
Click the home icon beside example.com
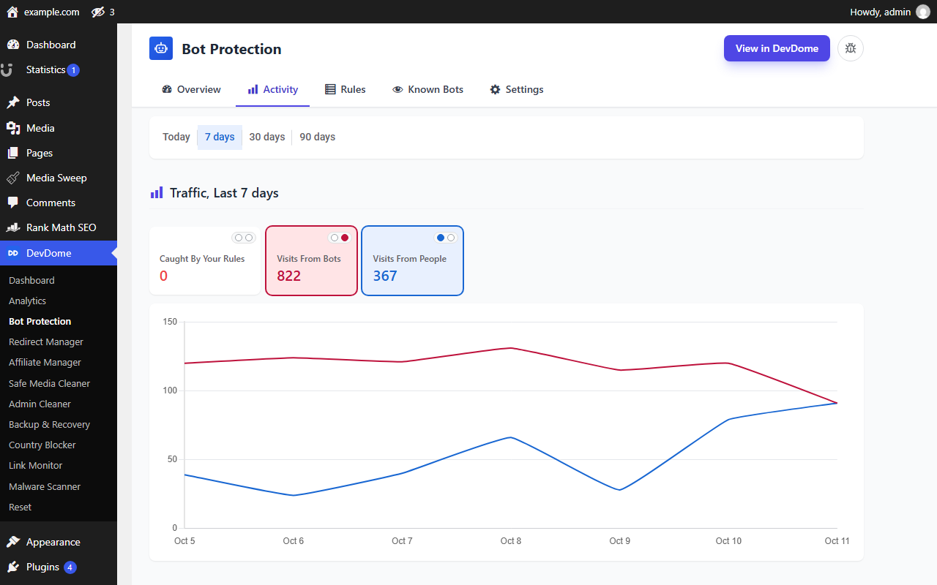(12, 12)
